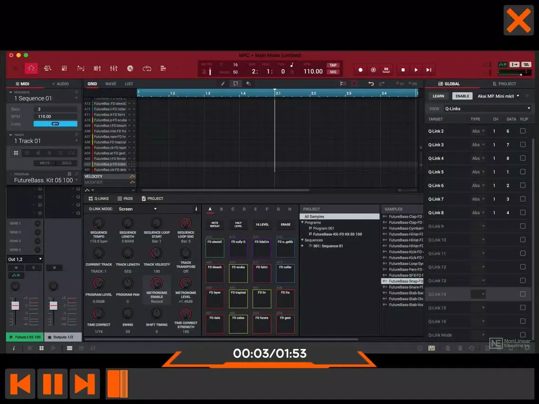Pause the video with orange pause button
This screenshot has width=539, height=404.
[52, 384]
